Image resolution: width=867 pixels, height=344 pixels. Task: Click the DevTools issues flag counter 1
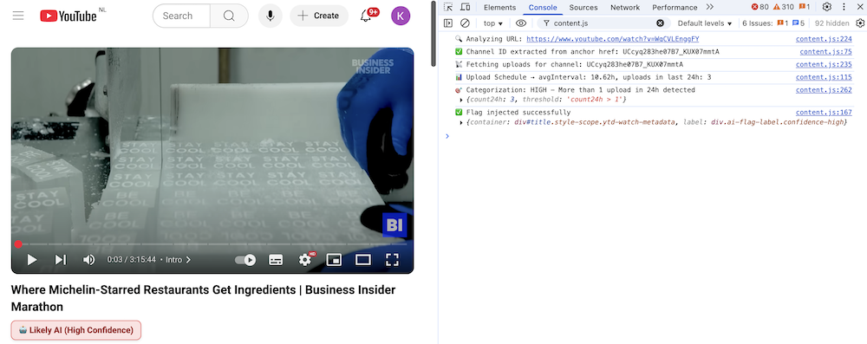point(805,7)
